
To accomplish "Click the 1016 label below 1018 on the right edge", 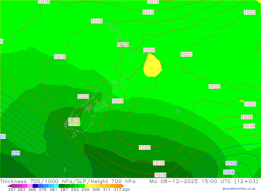I will pyautogui.click(x=249, y=126).
